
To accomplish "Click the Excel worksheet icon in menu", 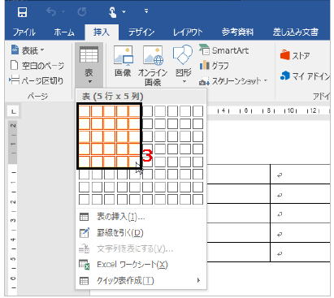I will tap(84, 265).
